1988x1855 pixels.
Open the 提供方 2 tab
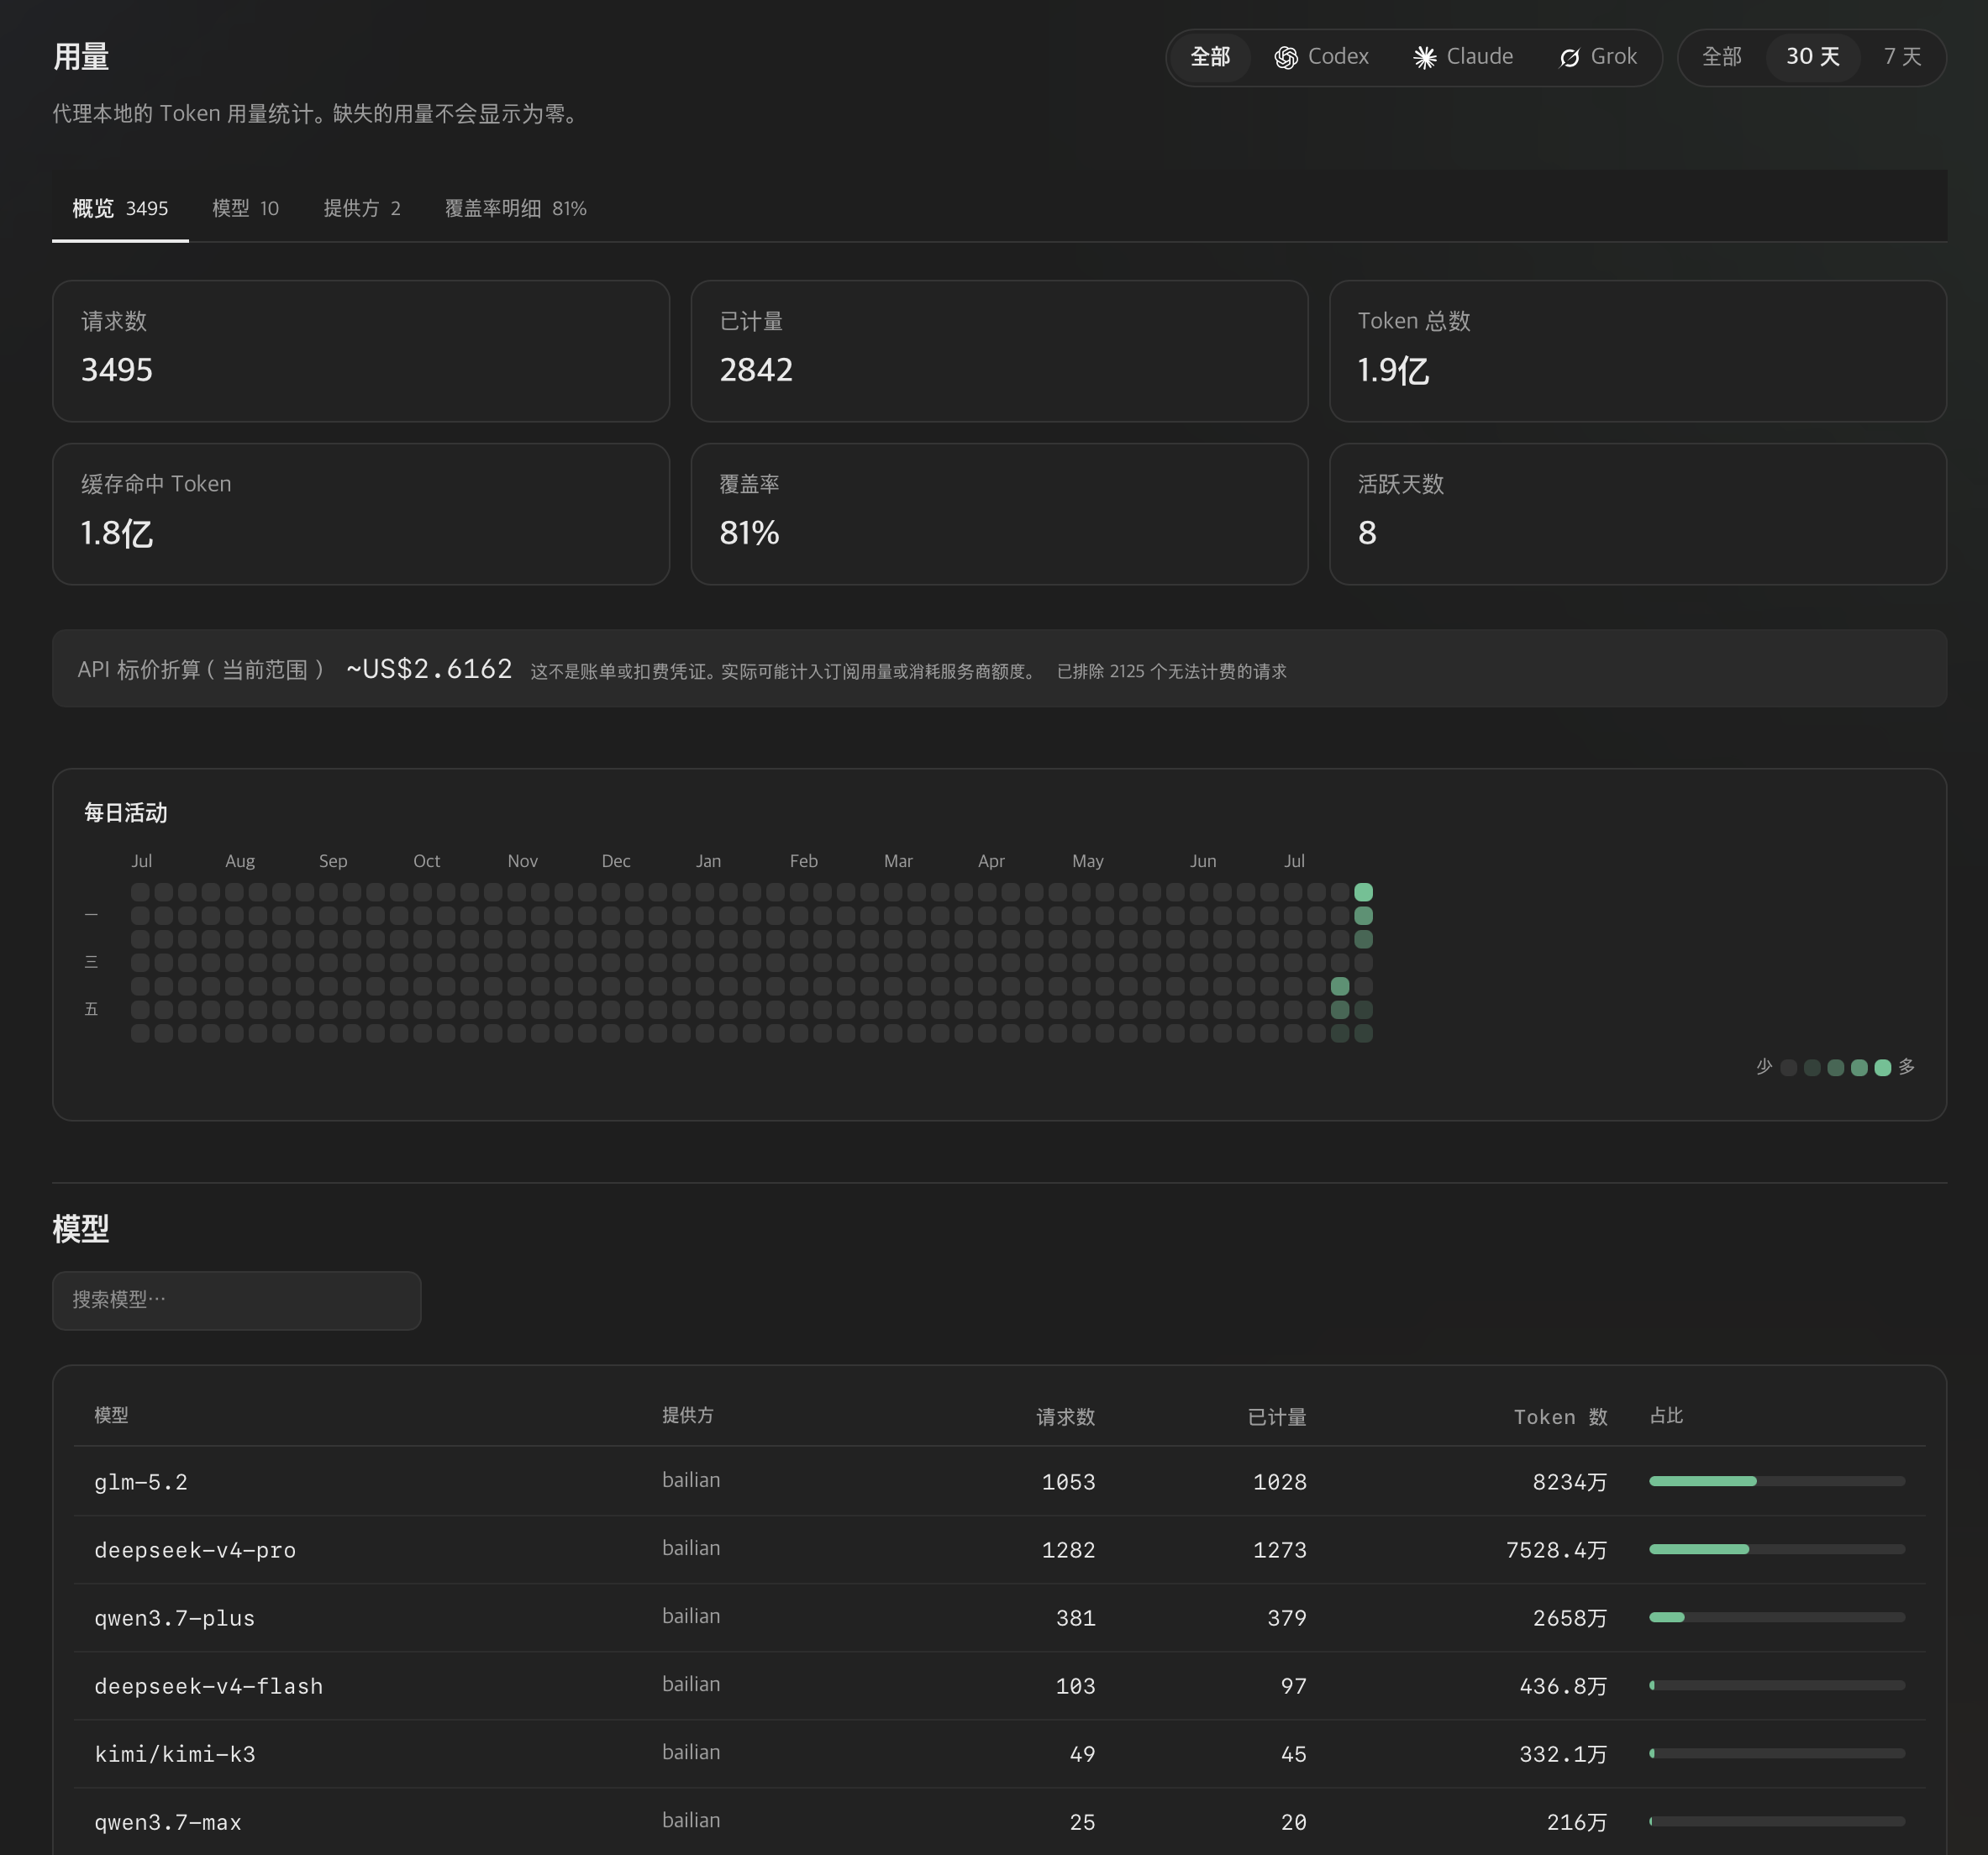tap(362, 208)
